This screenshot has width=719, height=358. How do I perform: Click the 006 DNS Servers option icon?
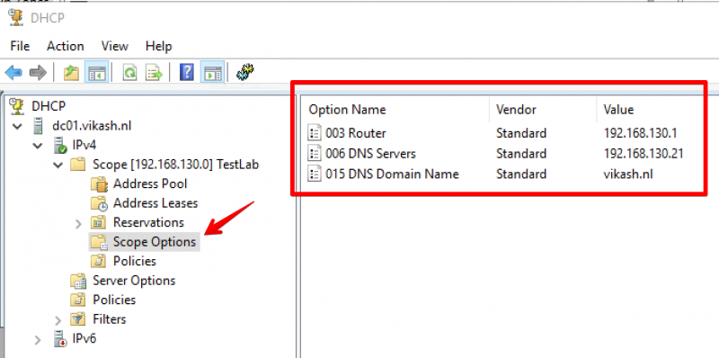(x=314, y=153)
